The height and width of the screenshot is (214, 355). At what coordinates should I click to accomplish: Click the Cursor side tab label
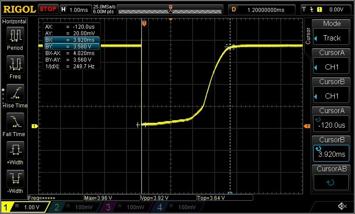click(308, 36)
